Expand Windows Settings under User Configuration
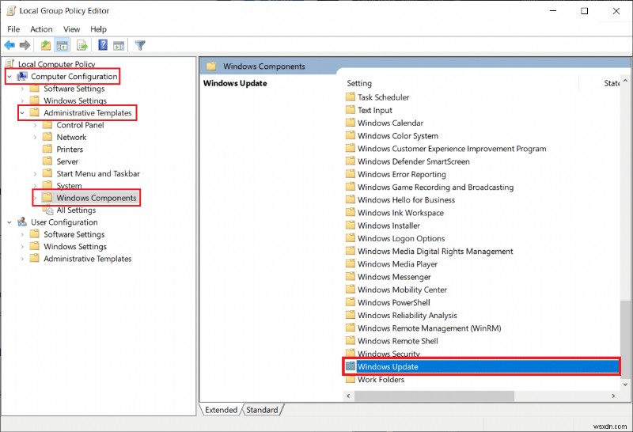633x432 pixels. (22, 246)
